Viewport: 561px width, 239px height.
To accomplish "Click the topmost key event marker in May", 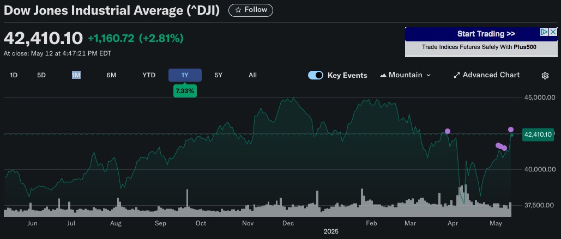I will pos(511,130).
